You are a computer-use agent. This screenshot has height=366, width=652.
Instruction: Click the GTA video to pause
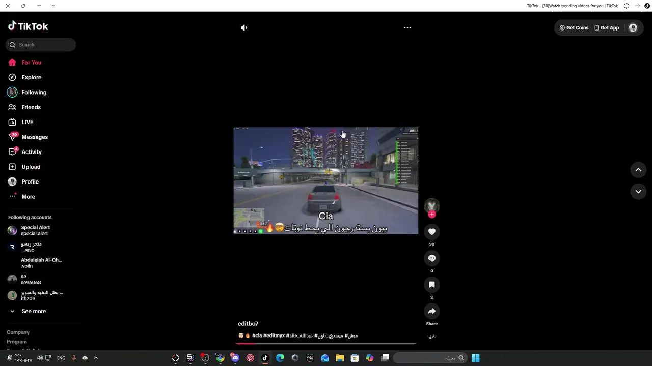point(326,180)
